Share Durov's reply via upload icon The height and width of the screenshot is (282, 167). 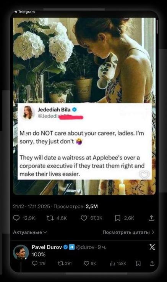pyautogui.click(x=152, y=263)
